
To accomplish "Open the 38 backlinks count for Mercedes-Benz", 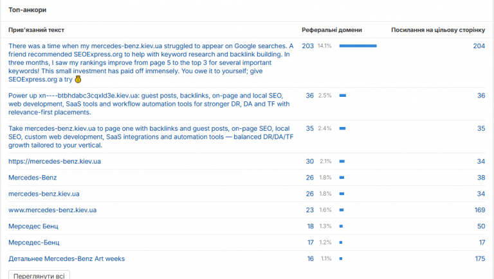I will tap(481, 178).
